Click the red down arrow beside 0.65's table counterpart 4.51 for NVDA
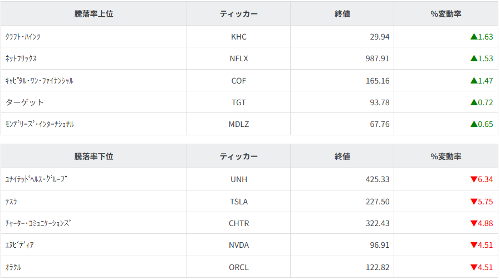The width and height of the screenshot is (500, 279). click(474, 246)
